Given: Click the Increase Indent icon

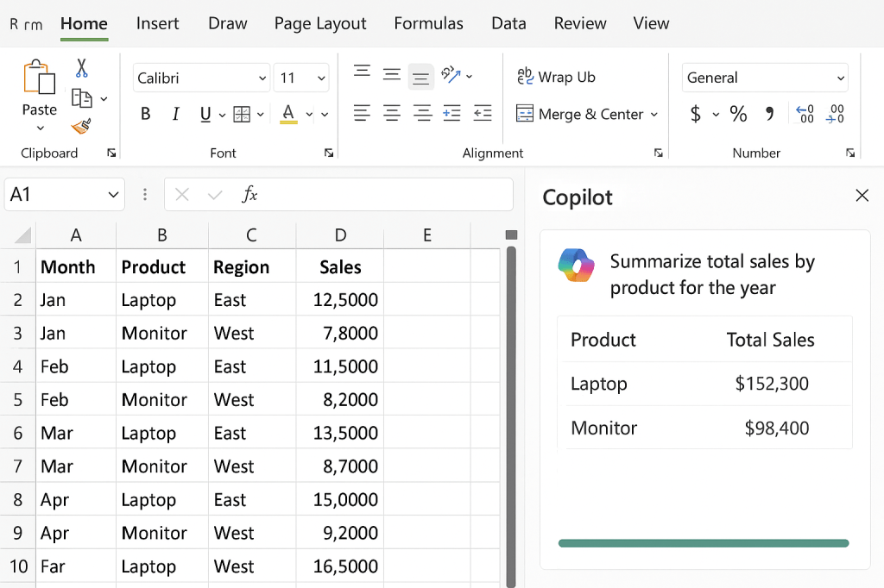Looking at the screenshot, I should [x=451, y=113].
